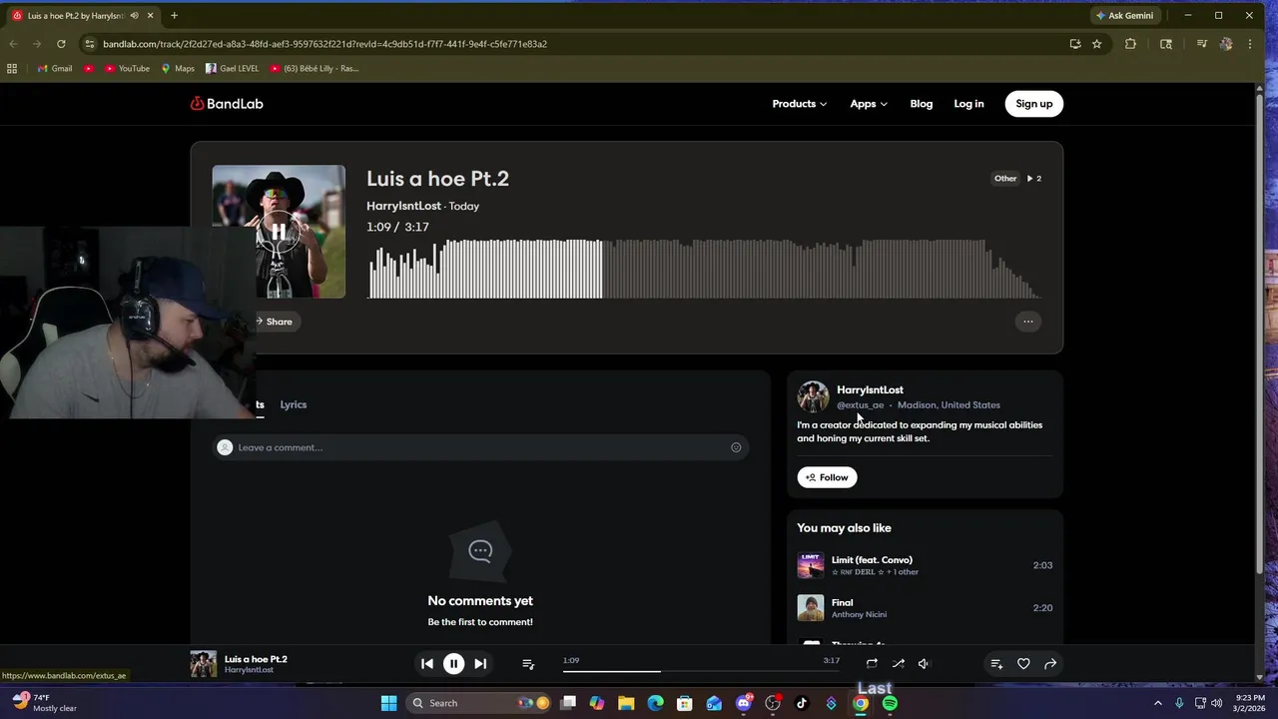Open a new browser tab
This screenshot has width=1278, height=719.
pyautogui.click(x=174, y=15)
